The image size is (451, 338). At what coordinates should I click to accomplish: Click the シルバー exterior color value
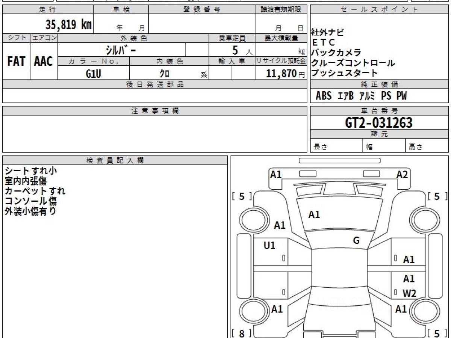[x=120, y=50]
